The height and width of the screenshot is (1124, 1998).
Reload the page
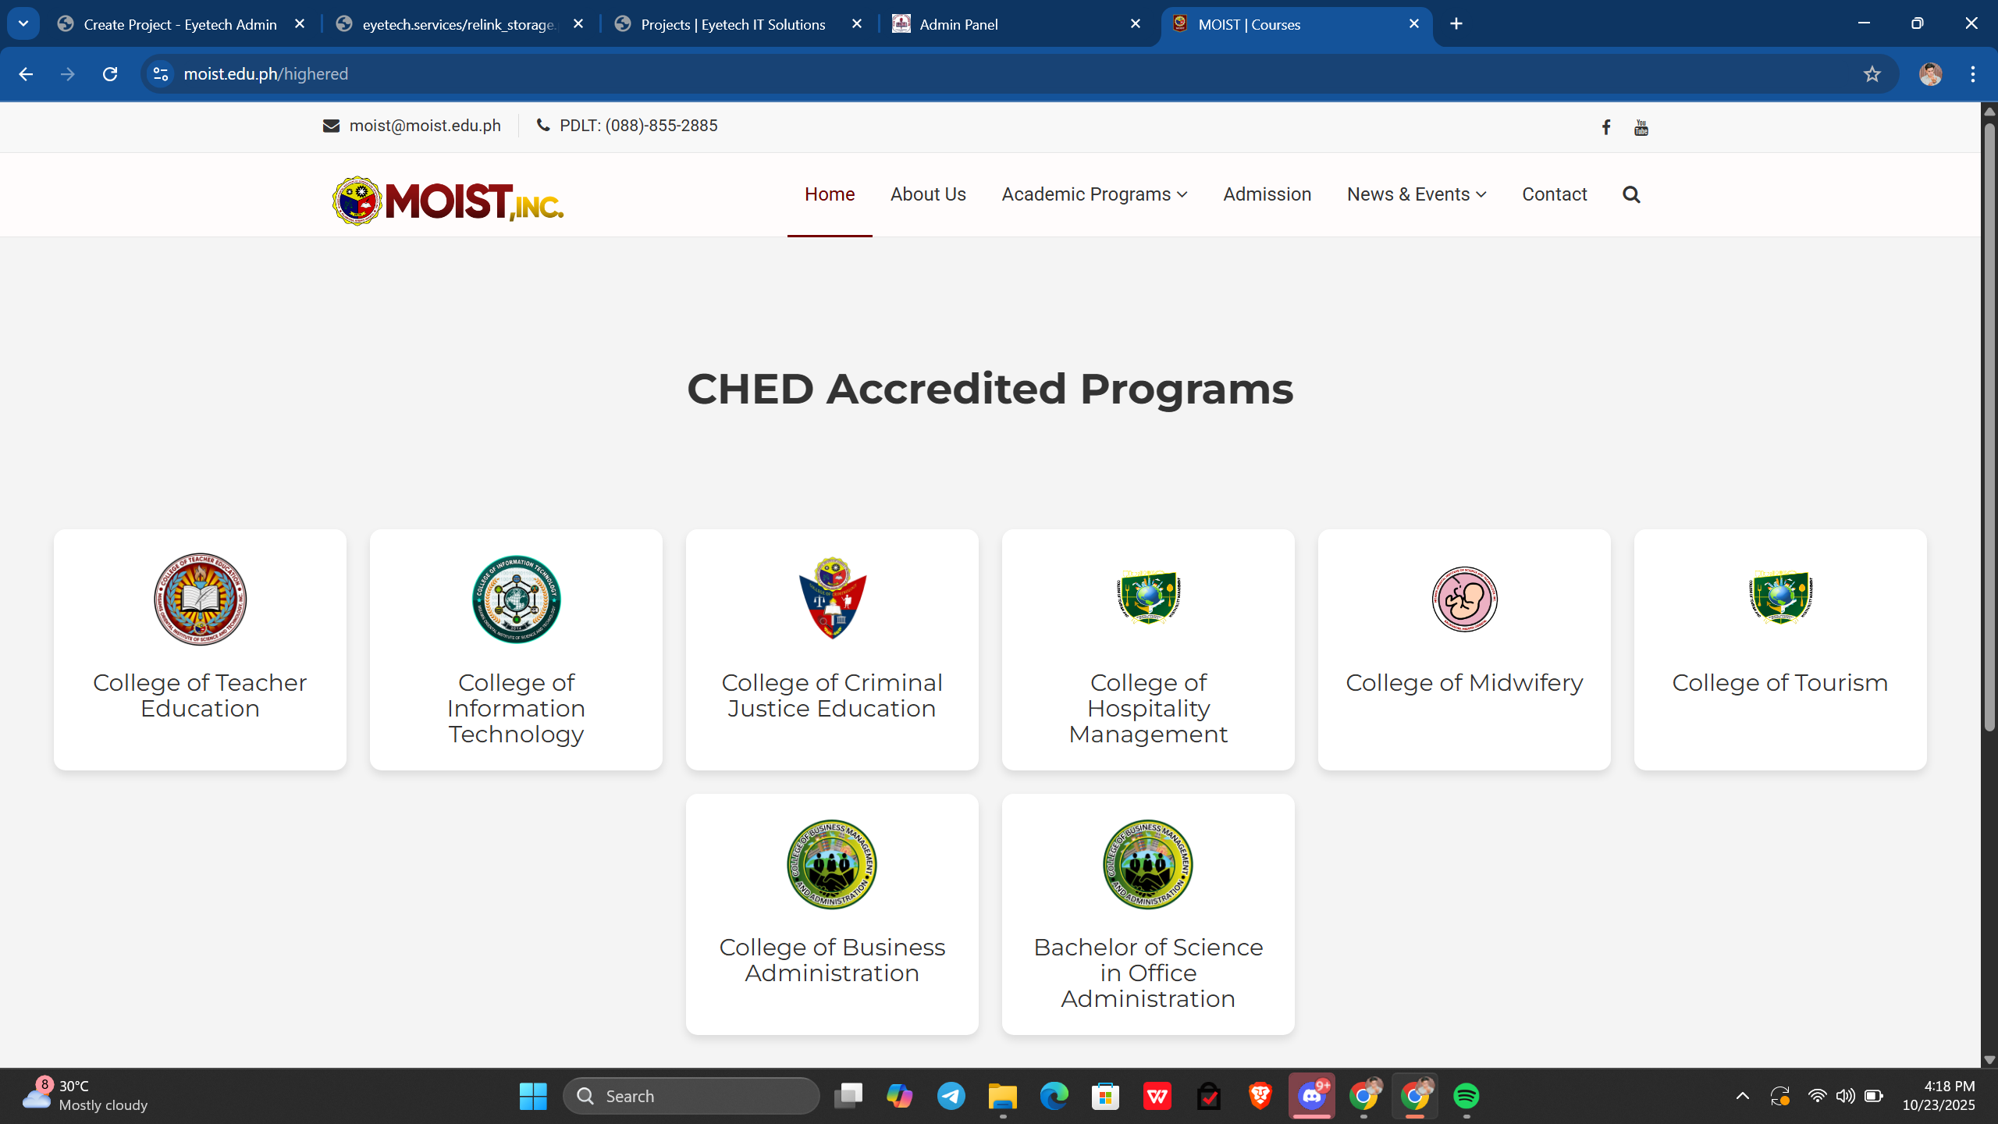[x=110, y=74]
